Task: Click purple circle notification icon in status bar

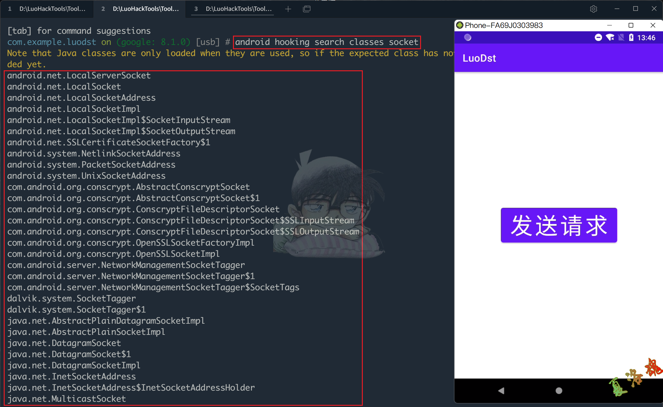Action: click(x=468, y=37)
